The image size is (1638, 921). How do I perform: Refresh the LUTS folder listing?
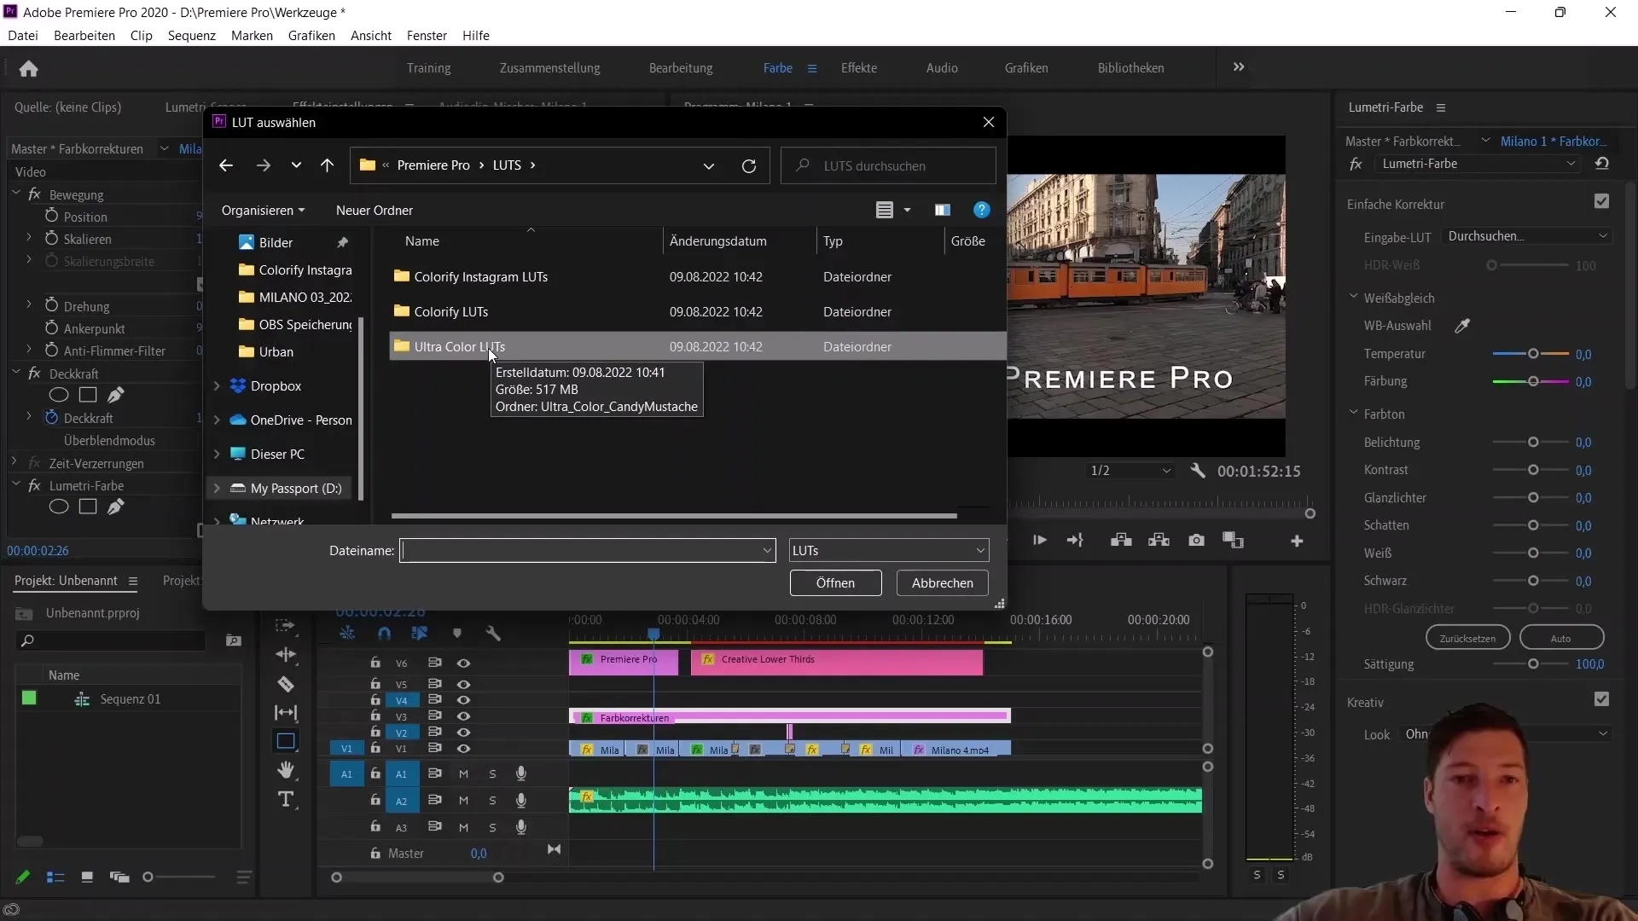pyautogui.click(x=749, y=165)
